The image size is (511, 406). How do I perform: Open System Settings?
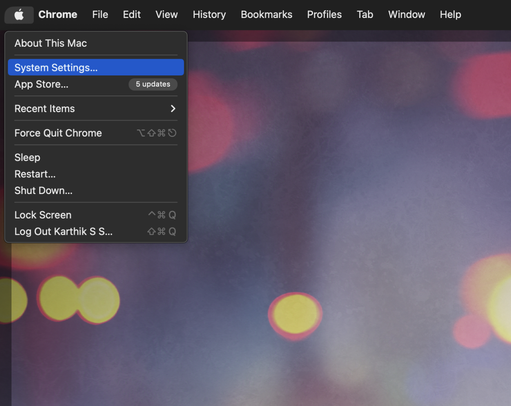pyautogui.click(x=56, y=67)
